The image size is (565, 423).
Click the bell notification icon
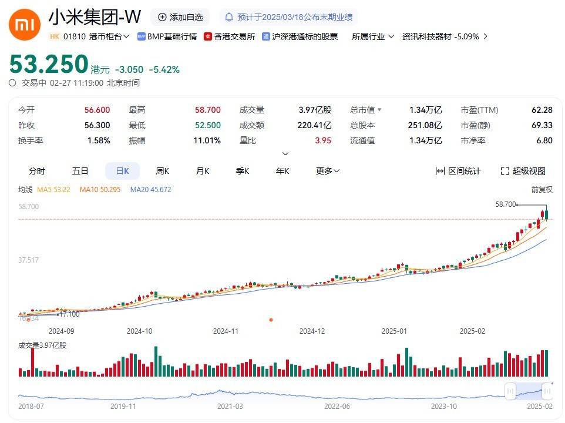click(229, 17)
